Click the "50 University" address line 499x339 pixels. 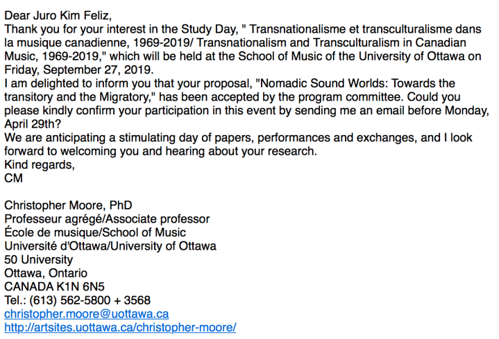click(39, 259)
